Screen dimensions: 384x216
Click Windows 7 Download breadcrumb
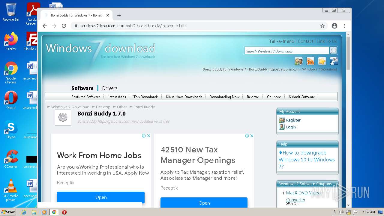pos(70,107)
